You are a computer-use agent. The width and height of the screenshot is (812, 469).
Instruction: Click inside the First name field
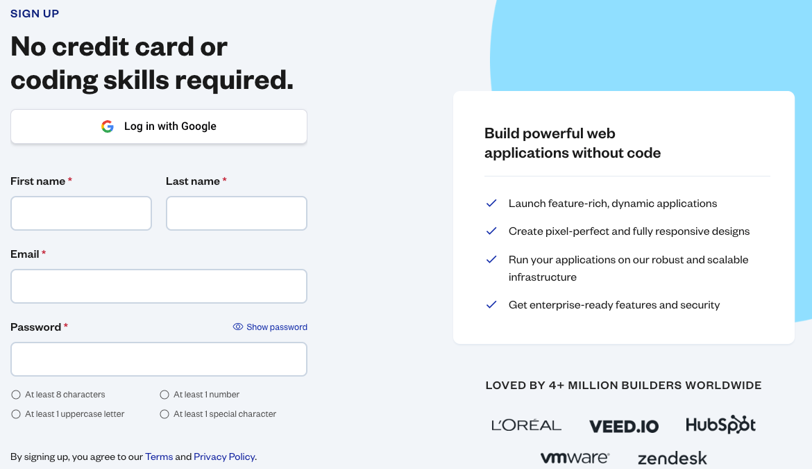[x=81, y=213]
